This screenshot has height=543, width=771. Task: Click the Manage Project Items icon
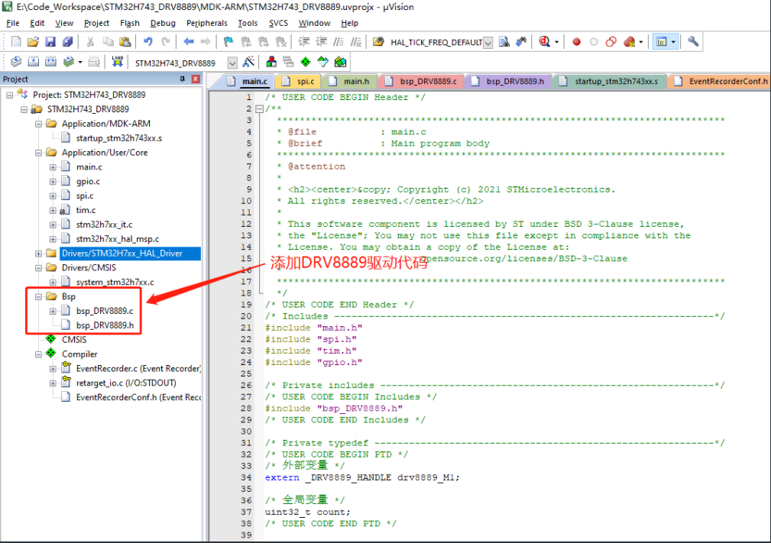click(270, 62)
